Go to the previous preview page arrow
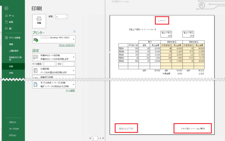The width and height of the screenshot is (225, 141). tap(90, 138)
